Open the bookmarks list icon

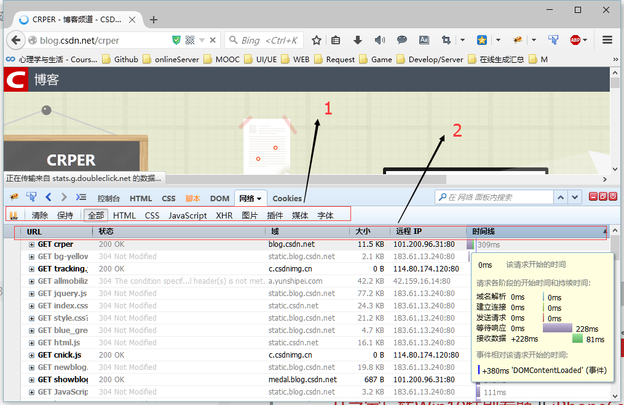336,40
